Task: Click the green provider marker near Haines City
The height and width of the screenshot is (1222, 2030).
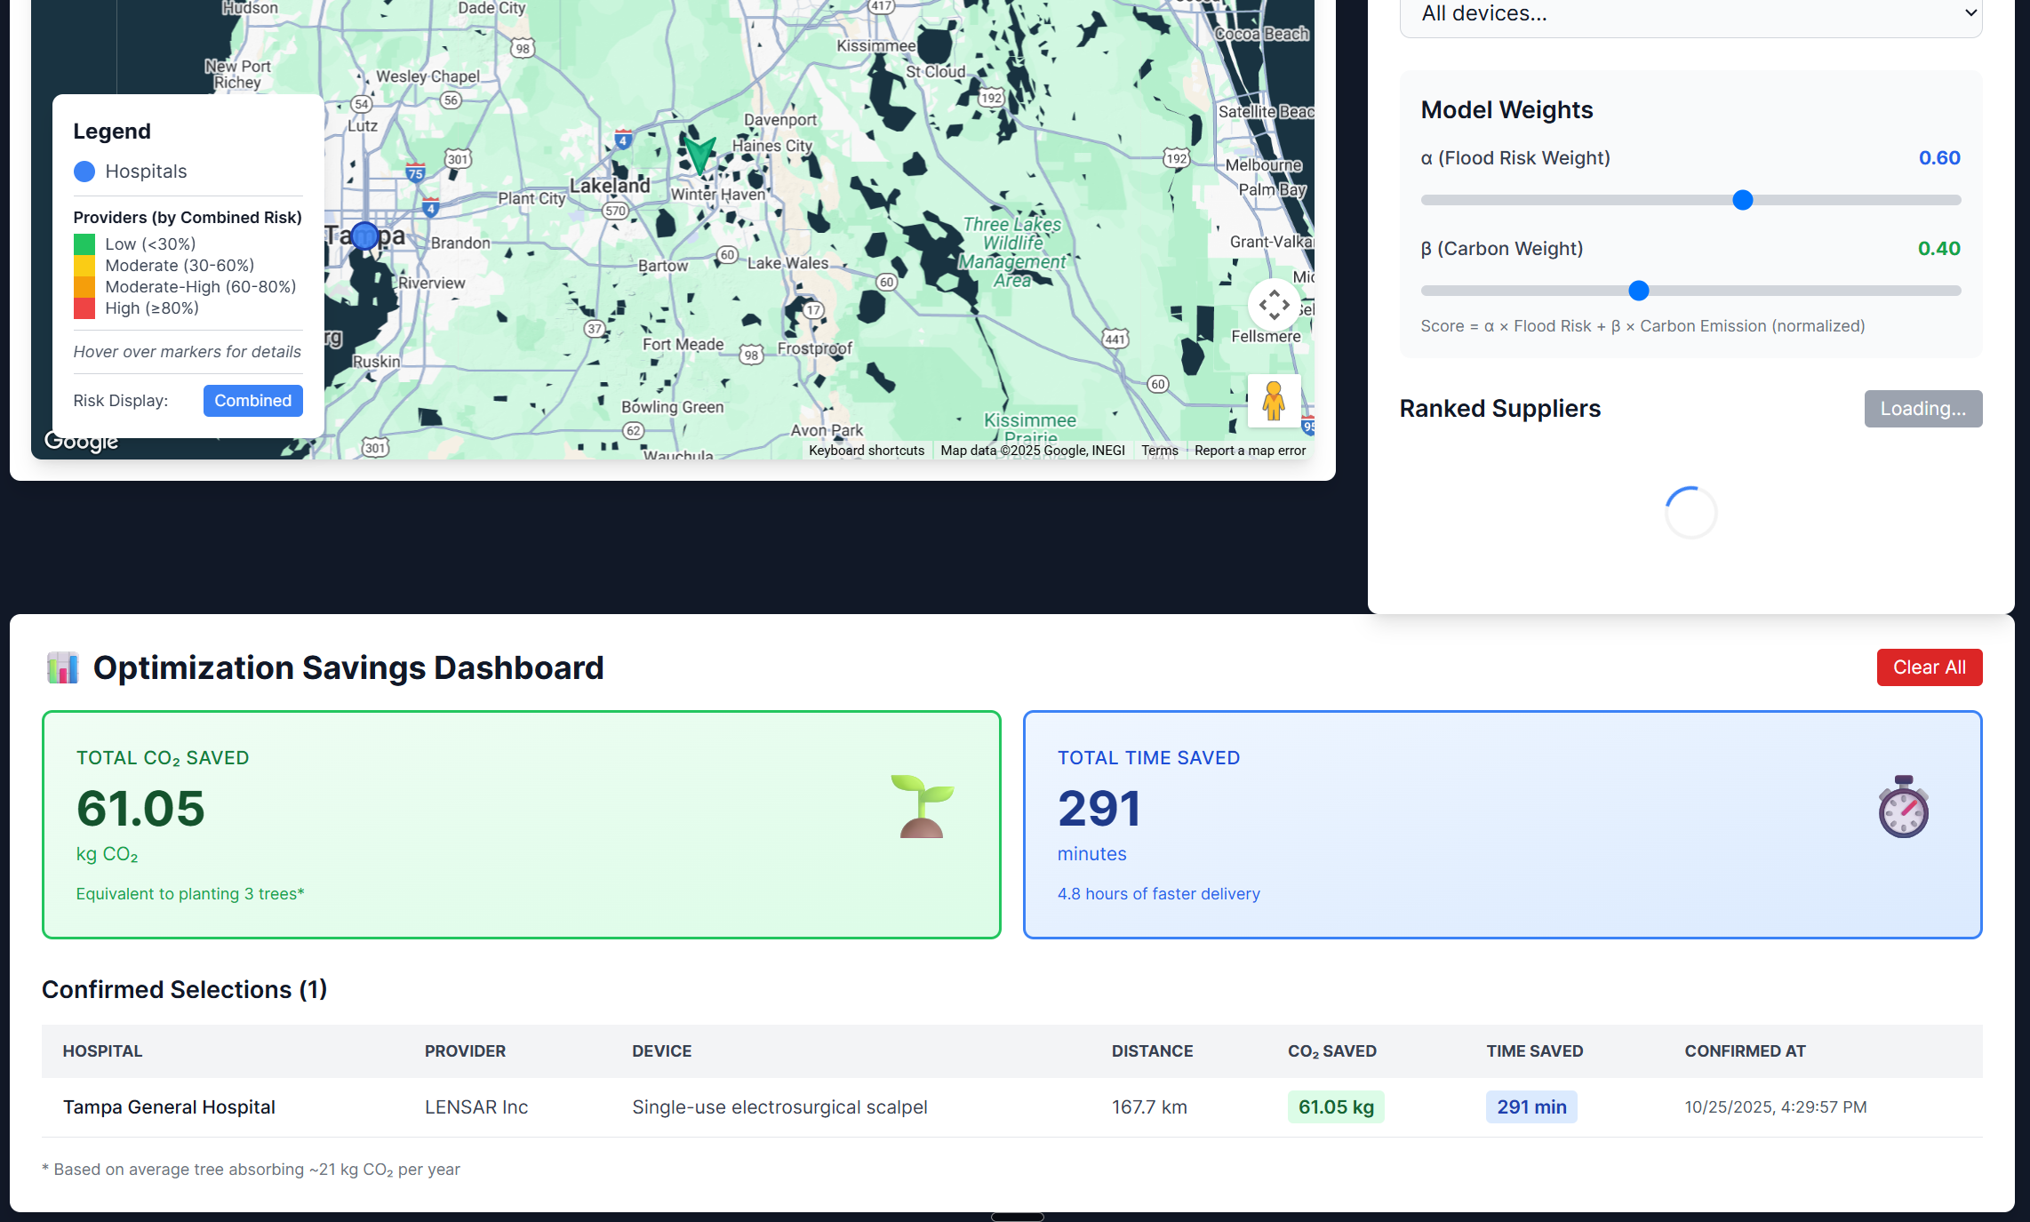Action: (x=699, y=154)
